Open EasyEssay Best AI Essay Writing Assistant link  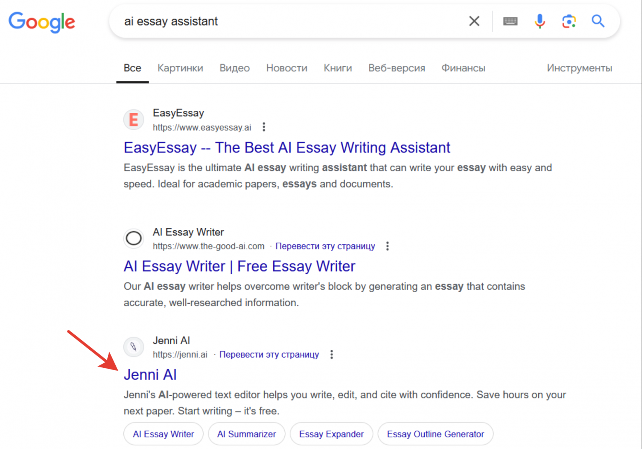pyautogui.click(x=287, y=147)
